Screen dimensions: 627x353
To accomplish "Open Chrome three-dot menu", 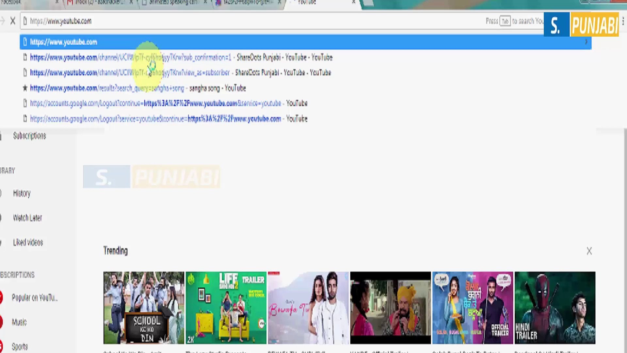I will click(x=623, y=21).
